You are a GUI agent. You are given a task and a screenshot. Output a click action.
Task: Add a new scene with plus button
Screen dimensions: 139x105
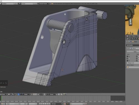(34, 4)
